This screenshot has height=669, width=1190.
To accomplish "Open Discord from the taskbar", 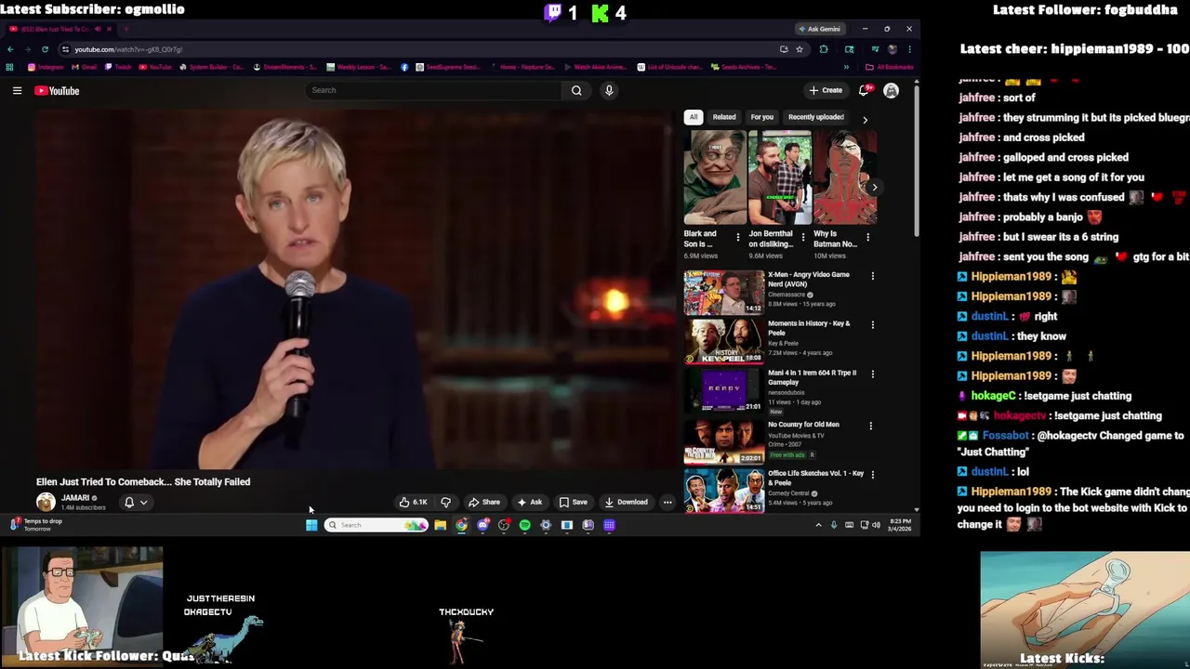I will (483, 525).
